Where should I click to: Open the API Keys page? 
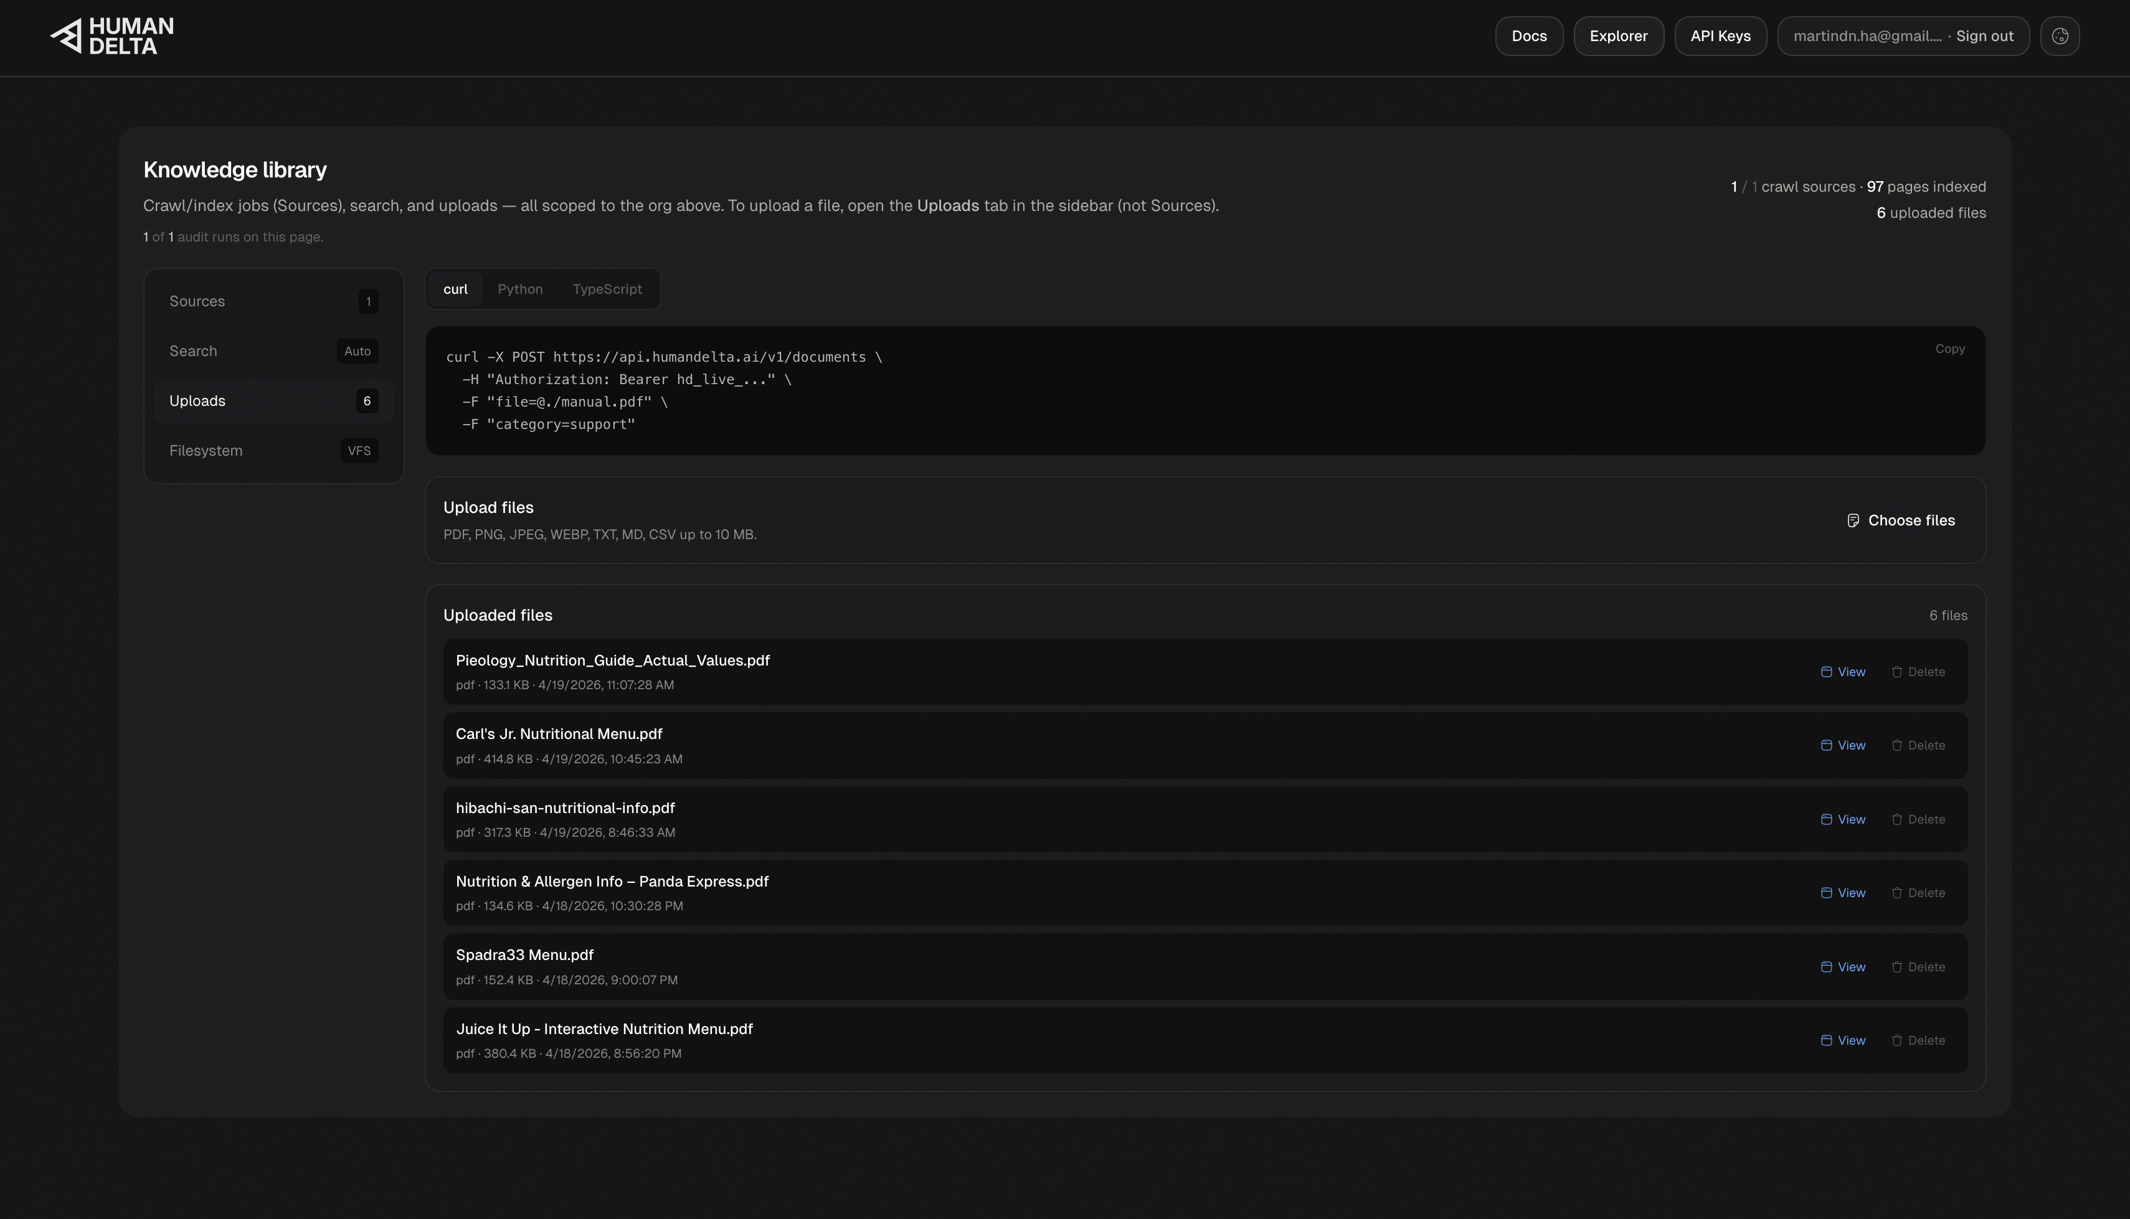pos(1720,37)
